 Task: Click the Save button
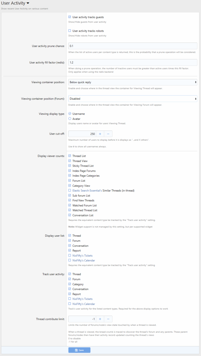tap(79, 350)
